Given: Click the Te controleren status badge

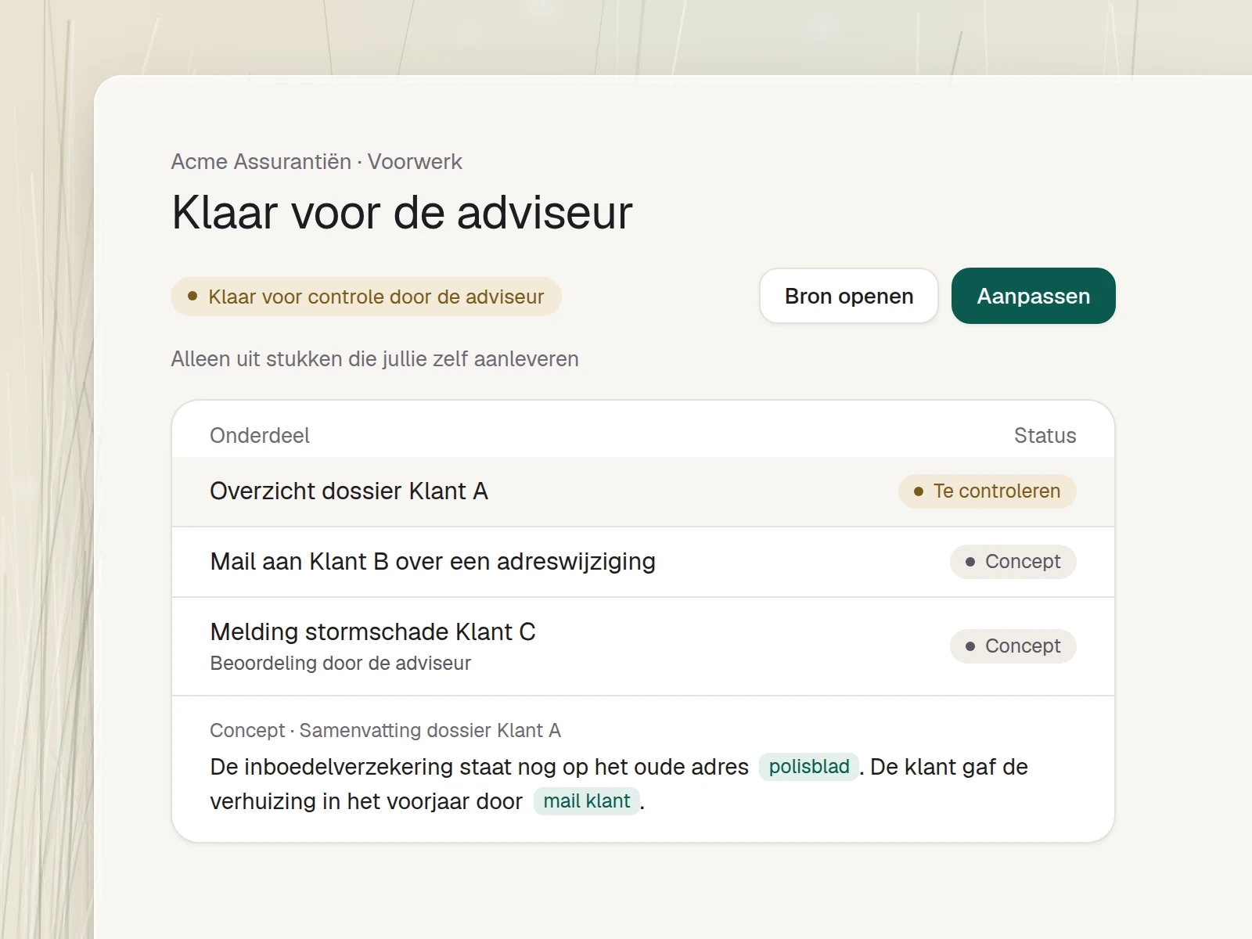Looking at the screenshot, I should (x=987, y=491).
